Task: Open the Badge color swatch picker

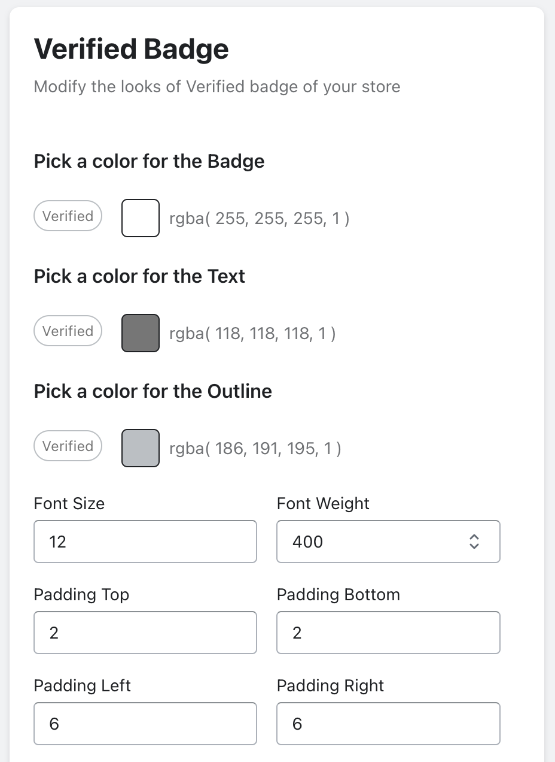Action: point(141,218)
